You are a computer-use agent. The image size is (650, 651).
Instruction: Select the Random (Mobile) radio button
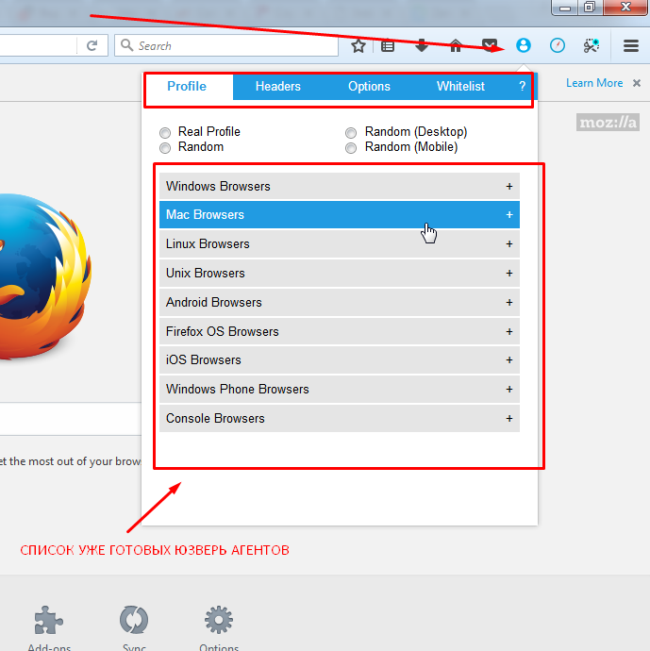(x=351, y=148)
